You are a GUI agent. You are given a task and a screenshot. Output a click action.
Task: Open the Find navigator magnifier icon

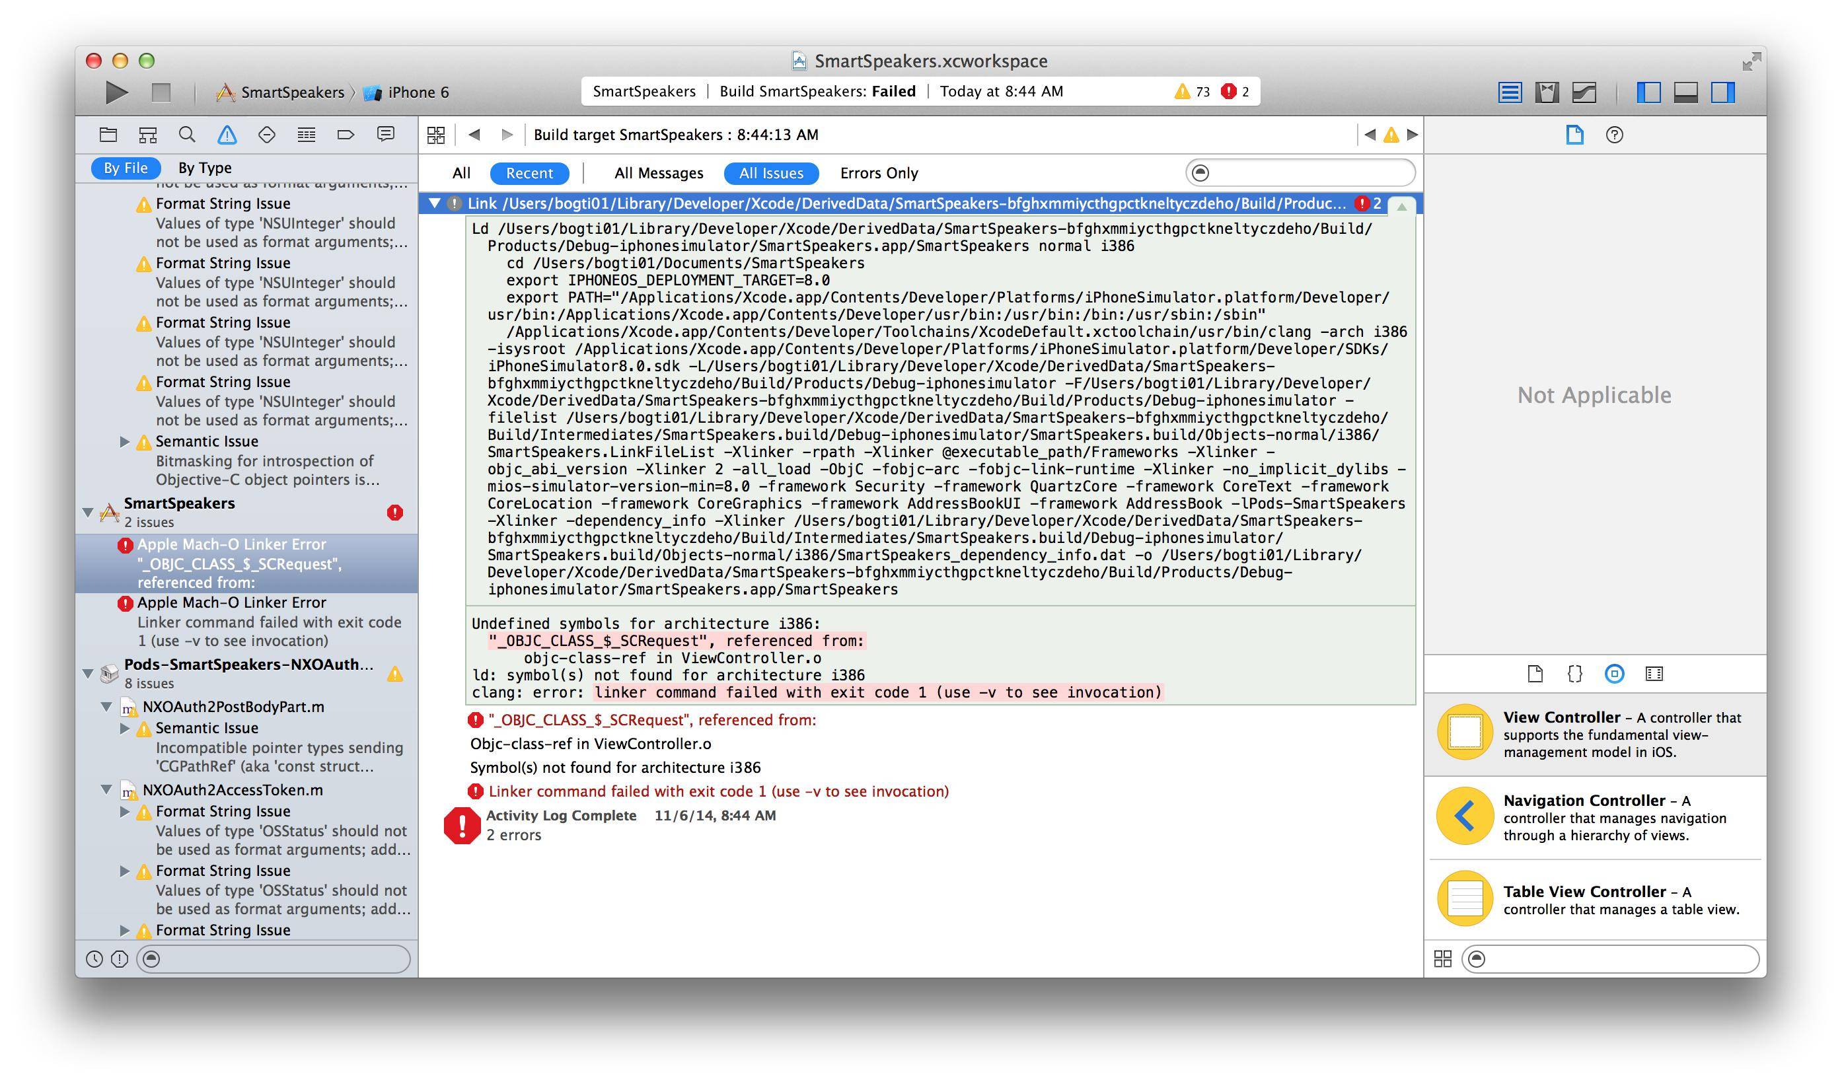pyautogui.click(x=187, y=135)
